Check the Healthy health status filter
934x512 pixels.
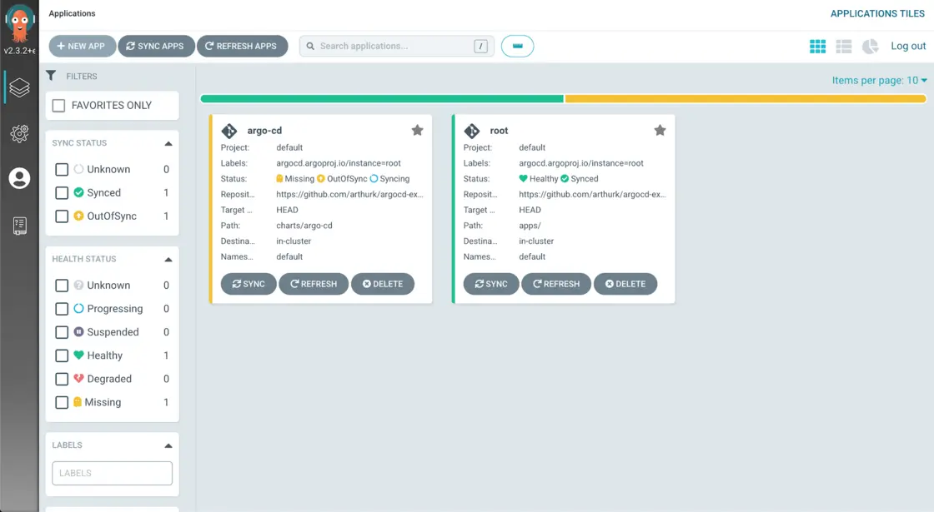point(62,355)
